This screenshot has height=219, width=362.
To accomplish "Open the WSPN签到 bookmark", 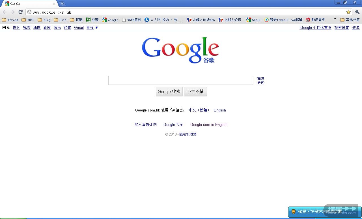I will point(132,20).
